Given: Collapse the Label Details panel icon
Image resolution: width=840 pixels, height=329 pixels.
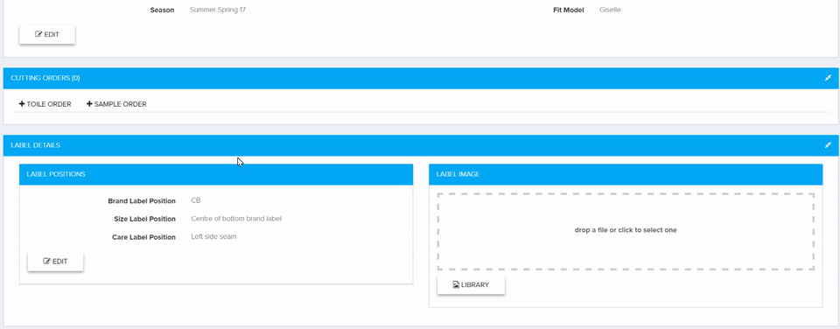Looking at the screenshot, I should [x=828, y=145].
